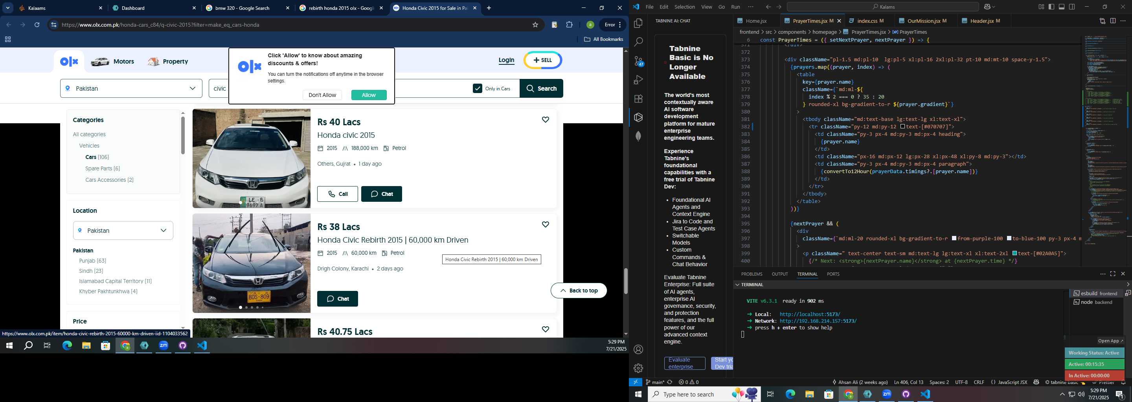Open the Search view in VS Code activity bar

tap(638, 42)
